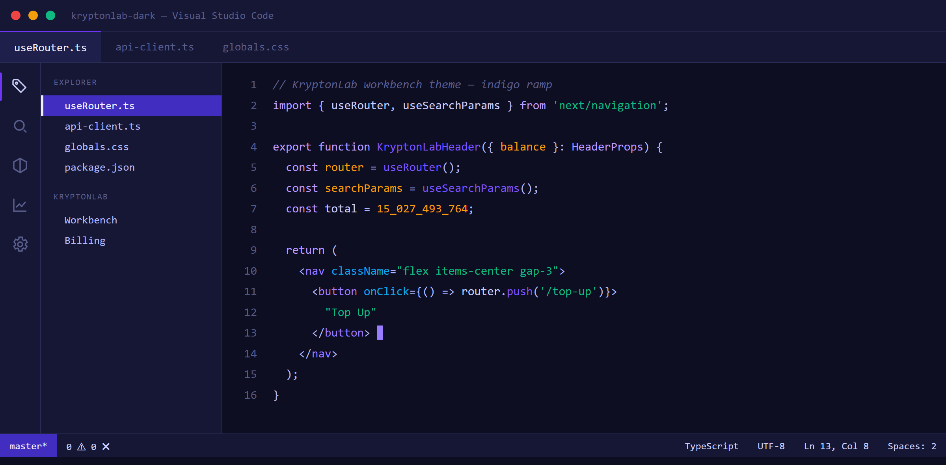Open globals.css from the Explorer list
Image resolution: width=946 pixels, height=465 pixels.
coord(132,147)
